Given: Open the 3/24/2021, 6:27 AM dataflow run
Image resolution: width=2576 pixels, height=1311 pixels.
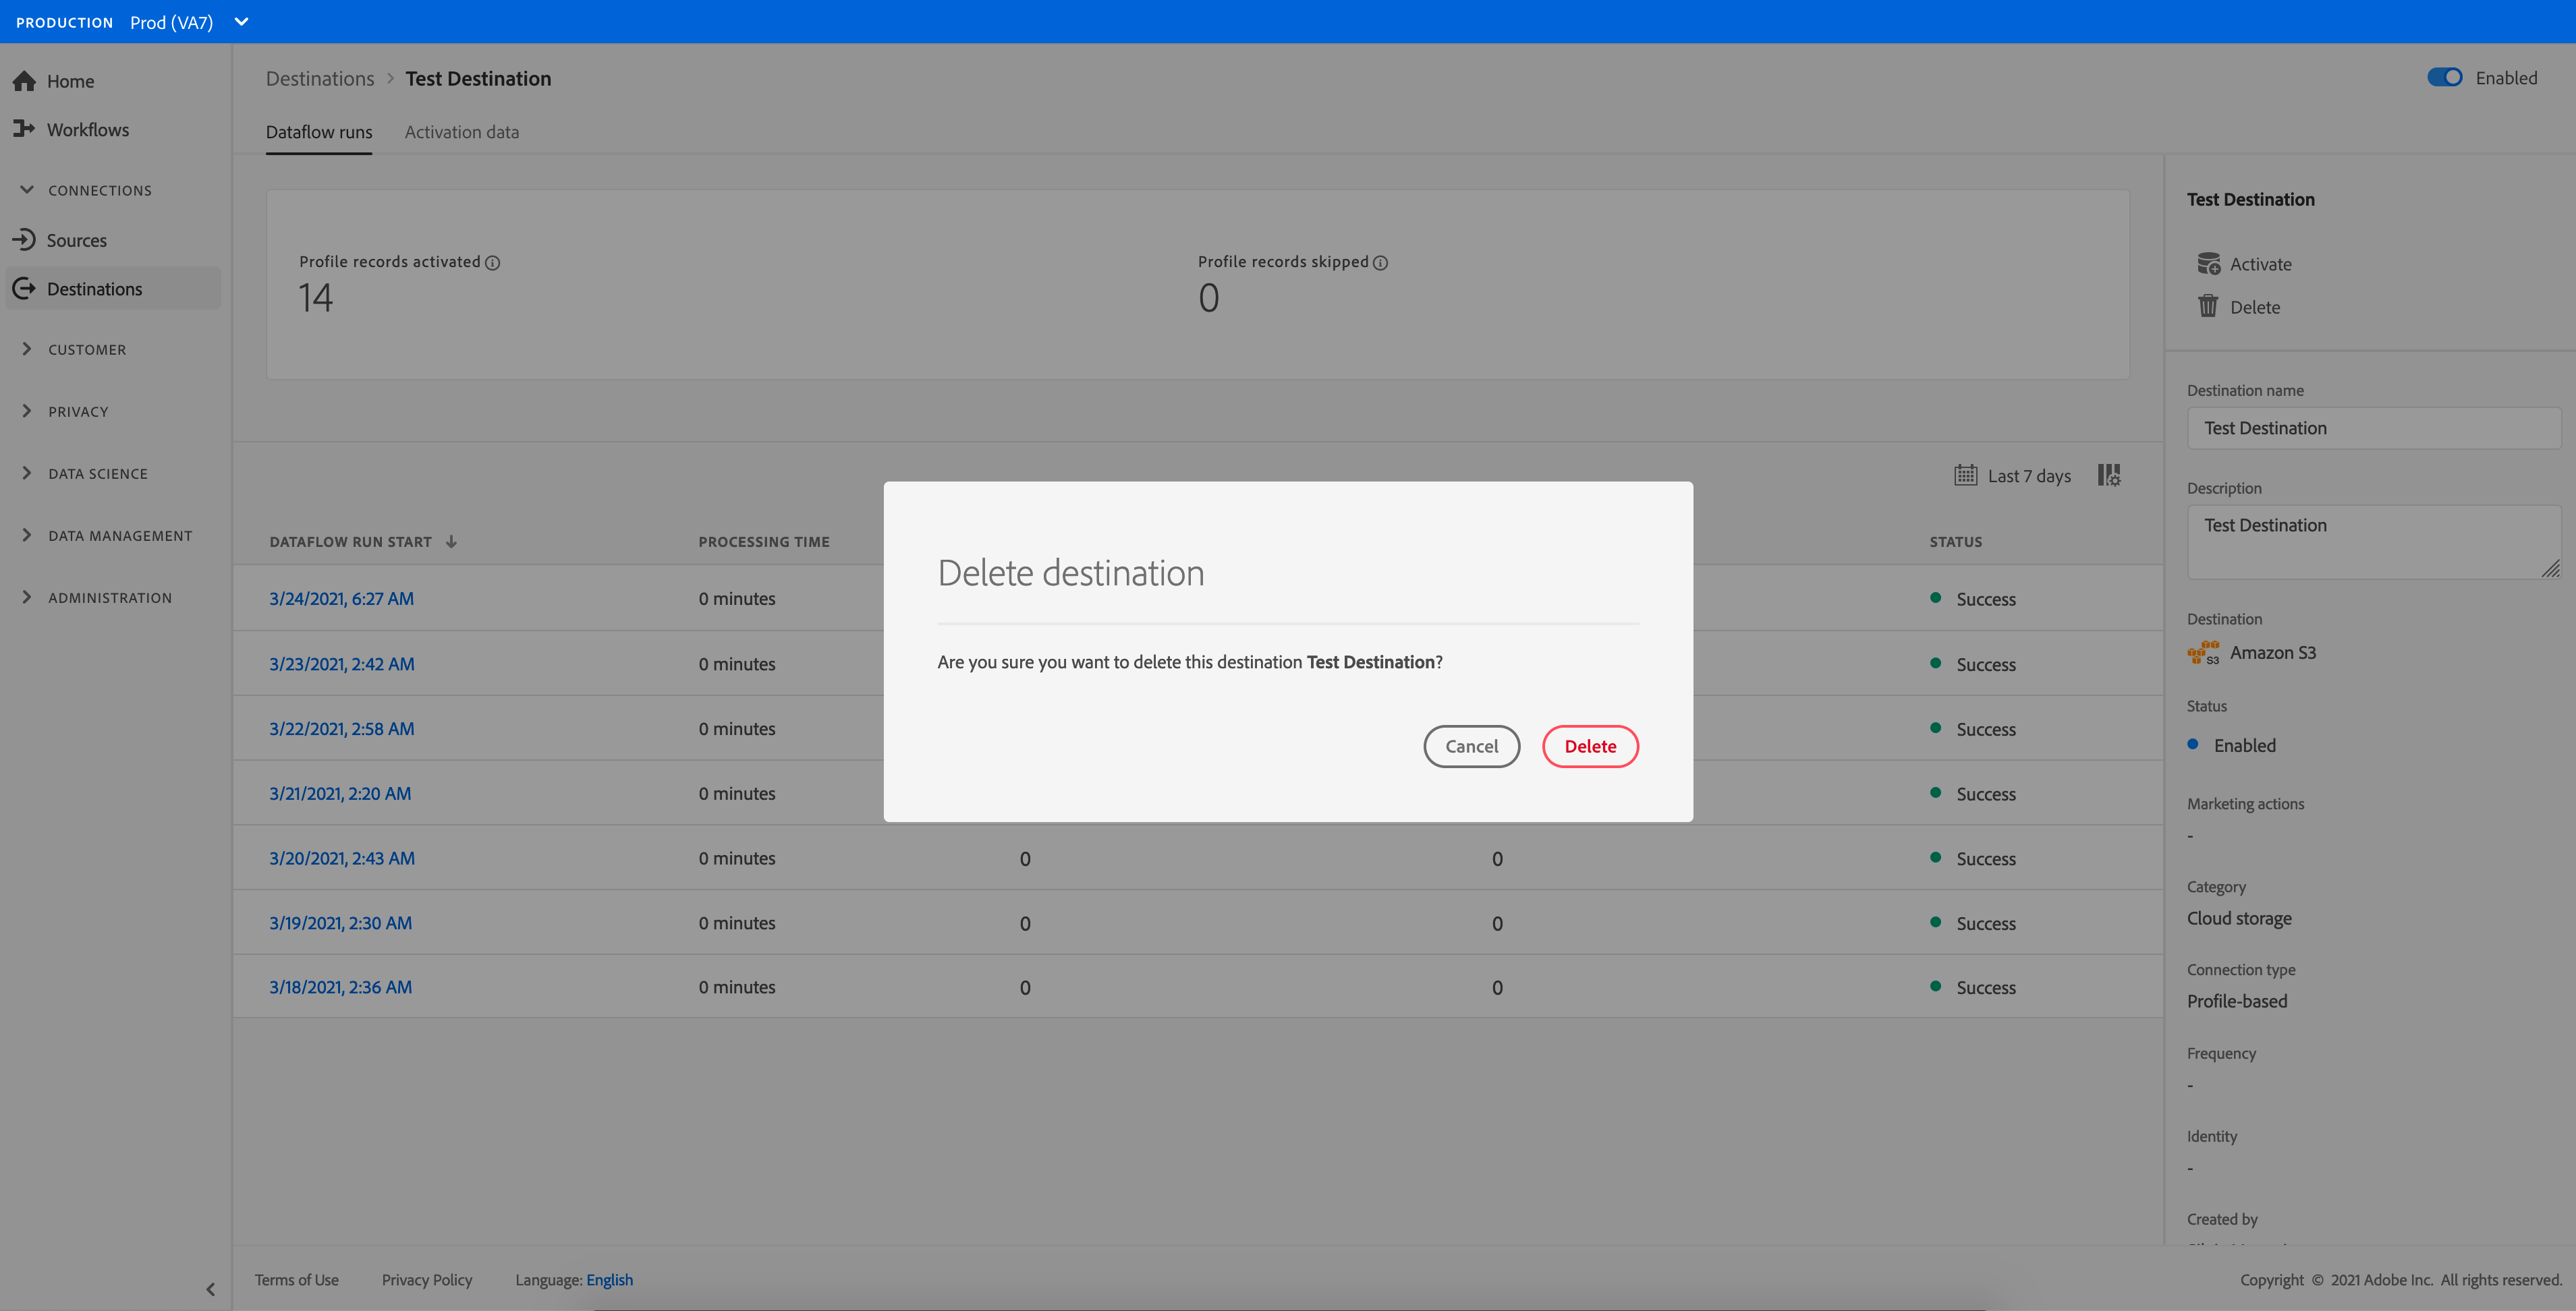Looking at the screenshot, I should coord(341,599).
